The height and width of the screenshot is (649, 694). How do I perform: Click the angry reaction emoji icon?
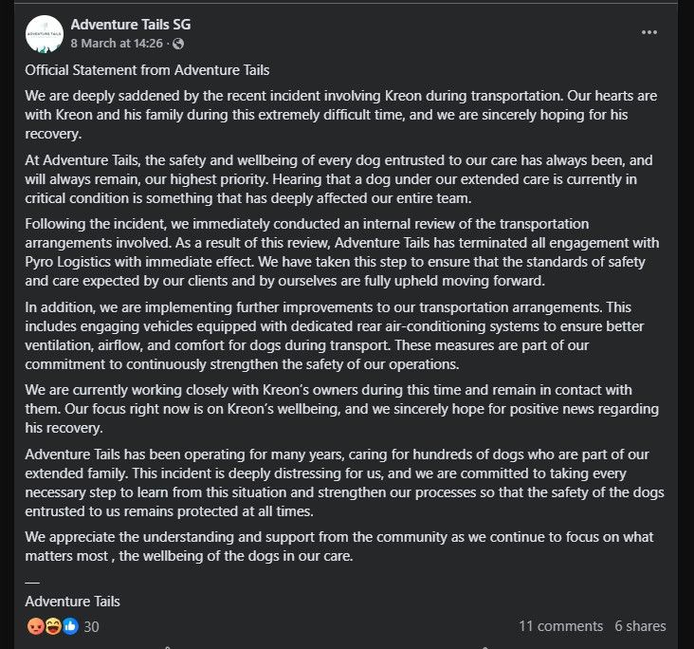point(35,626)
